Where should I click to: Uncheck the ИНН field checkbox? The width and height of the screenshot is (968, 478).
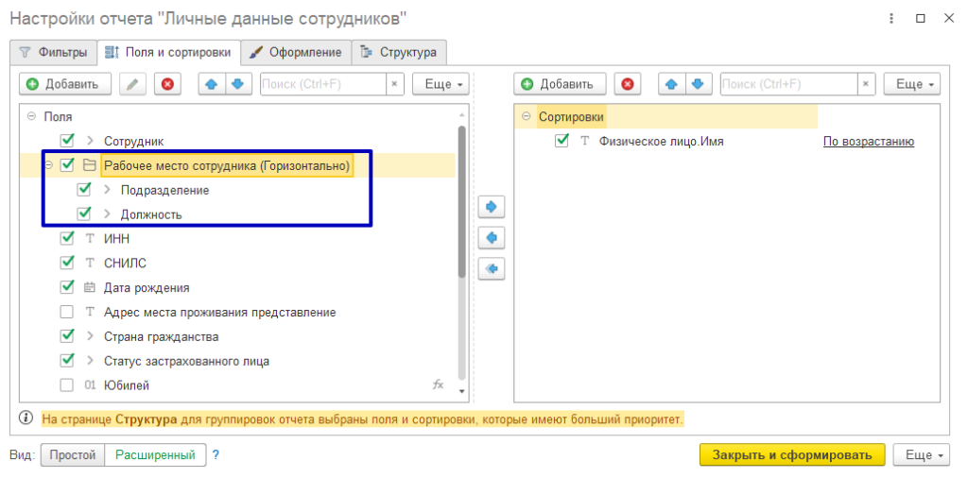tap(67, 239)
